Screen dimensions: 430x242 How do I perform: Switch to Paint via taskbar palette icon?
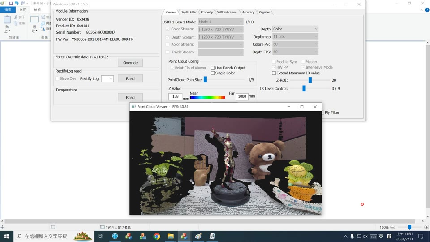coord(198,236)
